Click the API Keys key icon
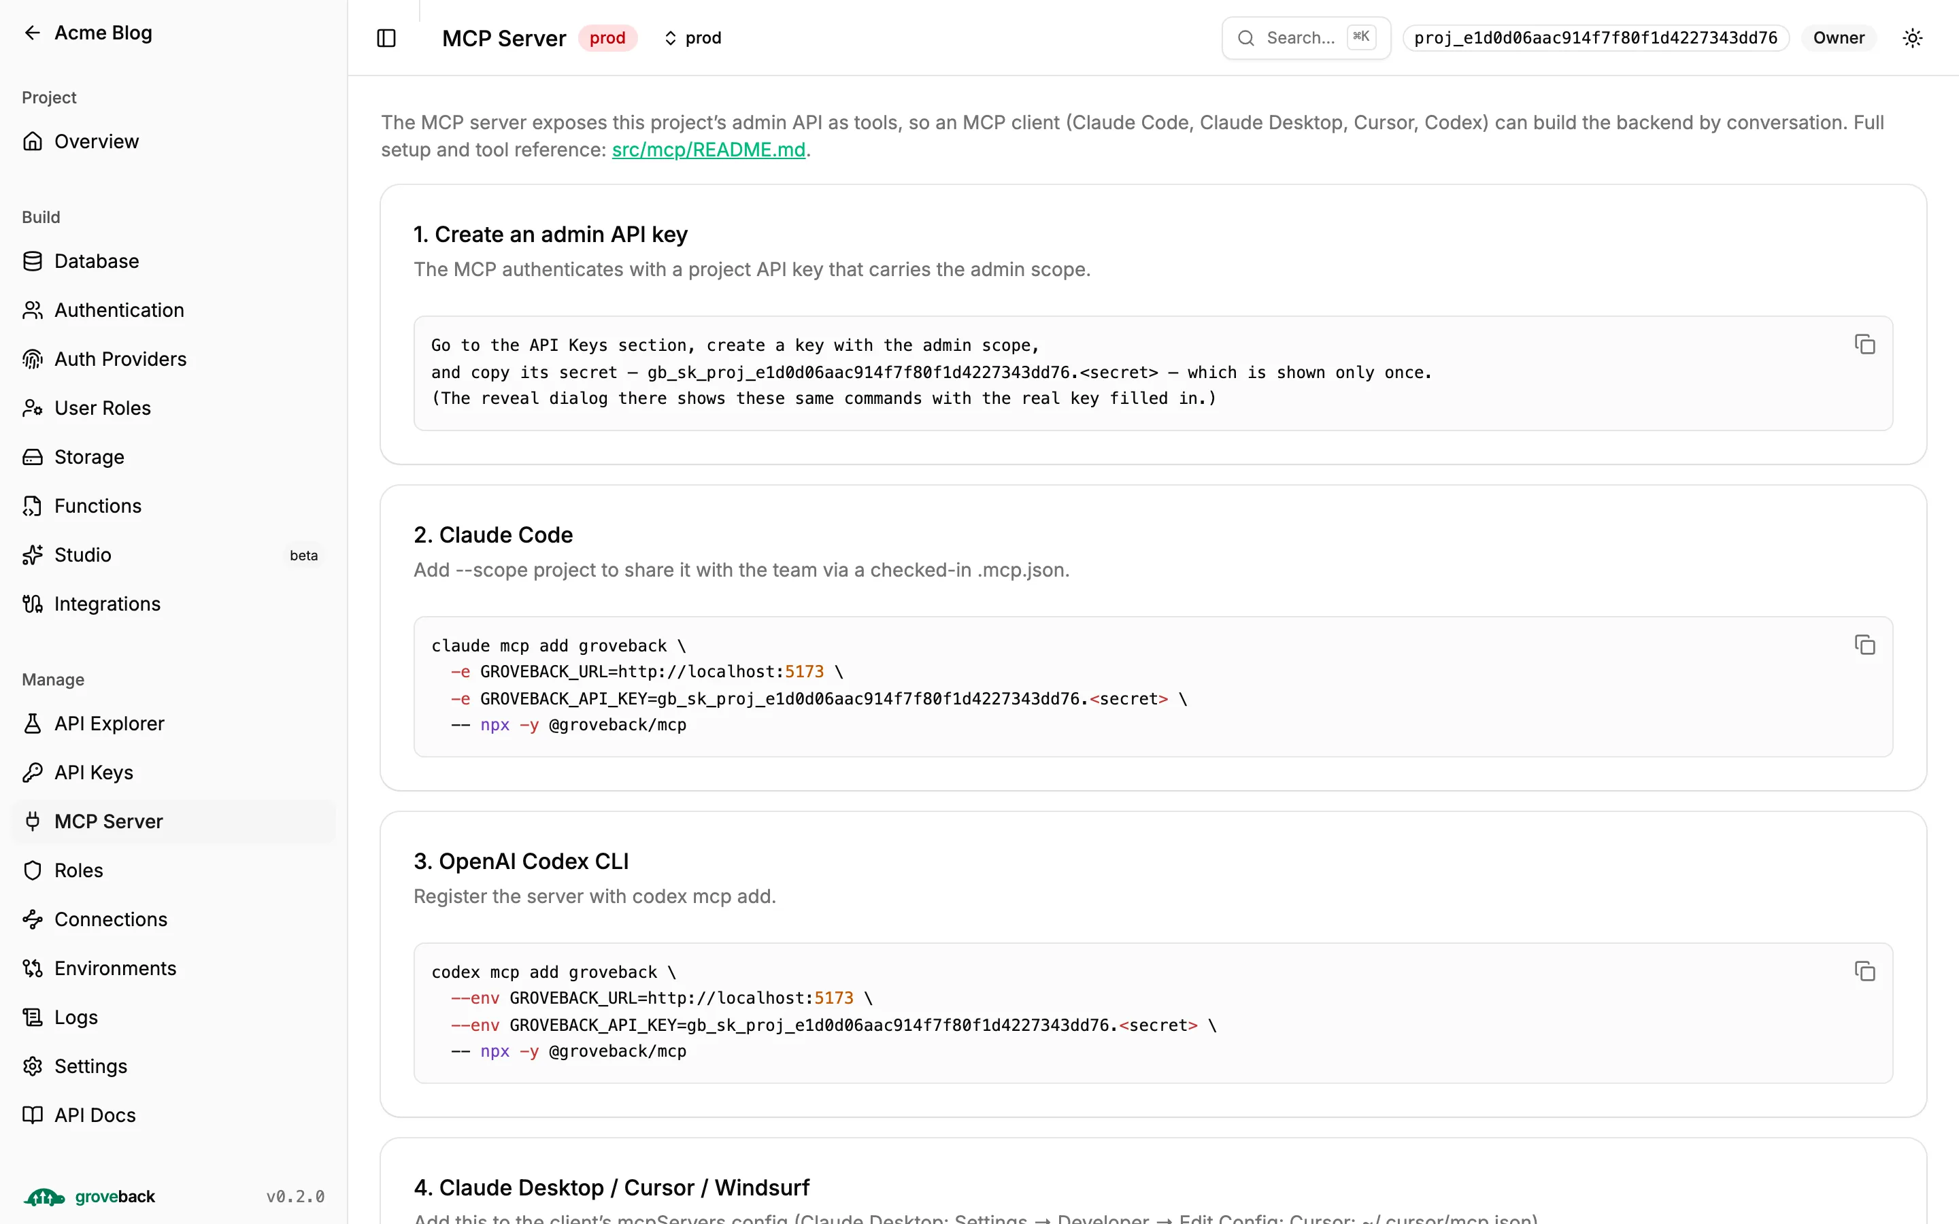 (x=33, y=773)
